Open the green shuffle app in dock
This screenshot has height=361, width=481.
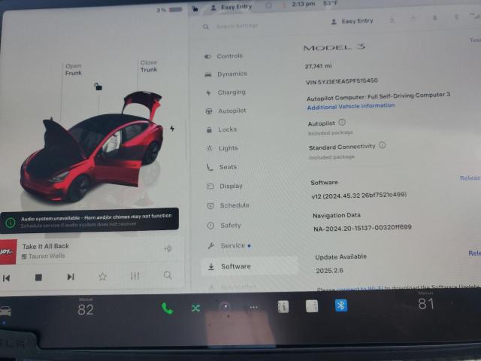195,308
